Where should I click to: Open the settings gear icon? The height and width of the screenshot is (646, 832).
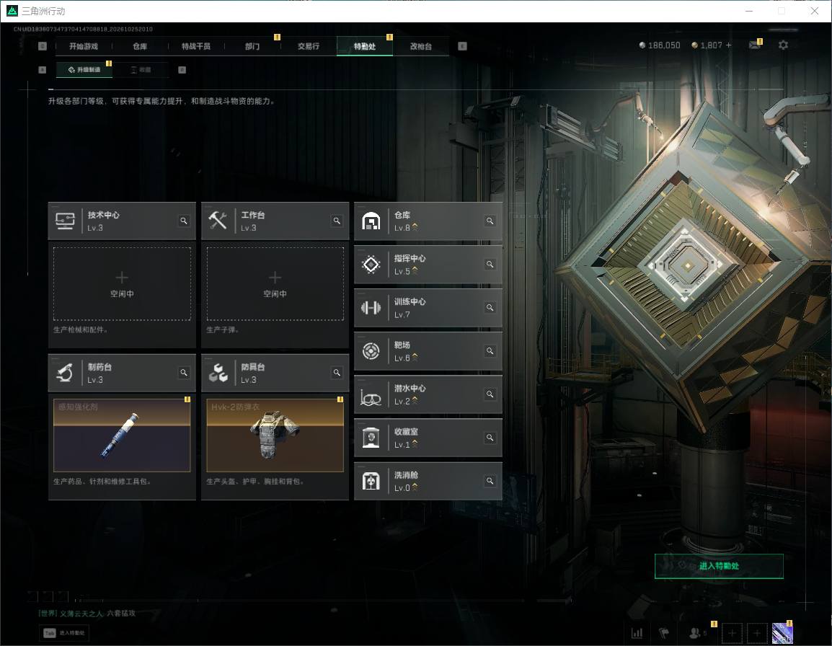click(783, 45)
